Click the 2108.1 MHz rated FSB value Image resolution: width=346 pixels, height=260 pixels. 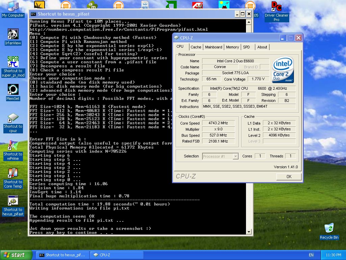pyautogui.click(x=218, y=141)
